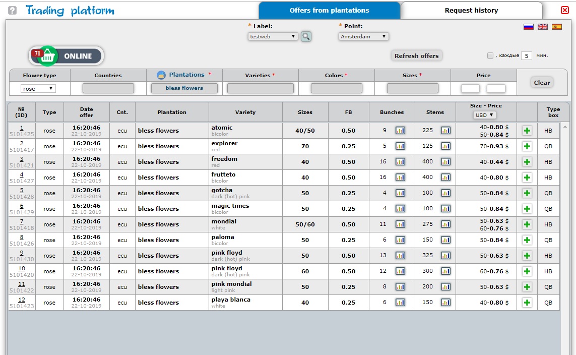Switch to Request history tab
Image resolution: width=576 pixels, height=355 pixels.
click(471, 11)
